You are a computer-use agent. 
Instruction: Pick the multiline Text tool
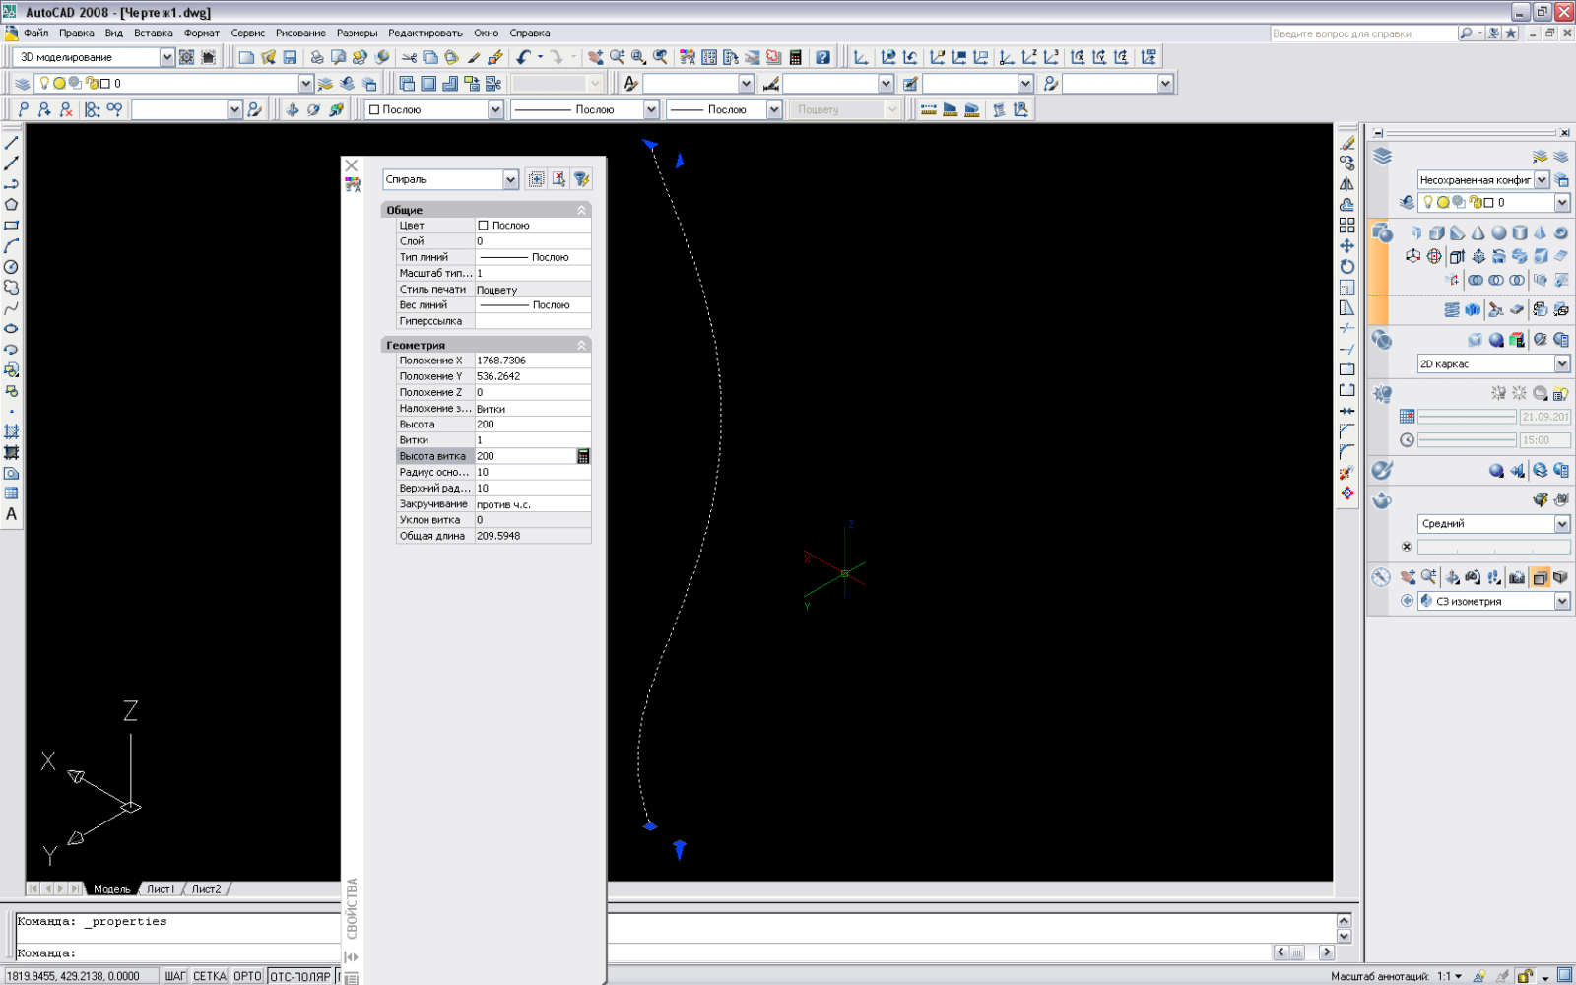(12, 514)
